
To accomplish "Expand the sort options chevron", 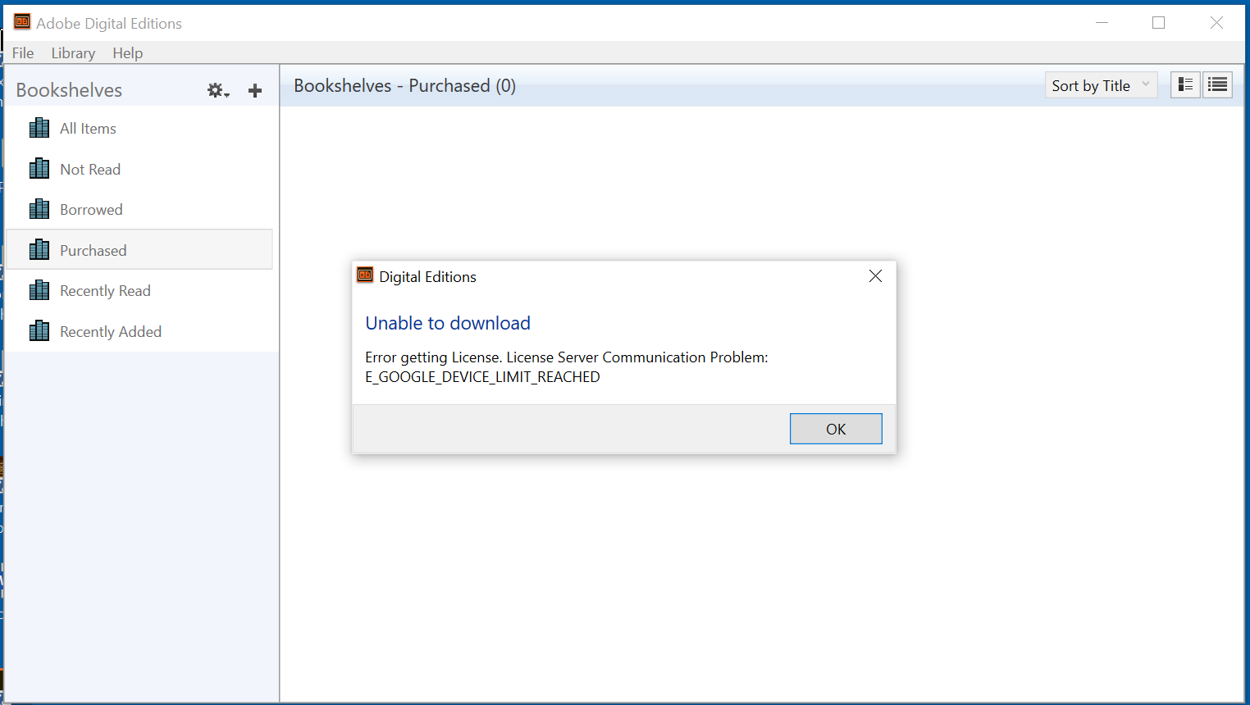I will tap(1145, 84).
